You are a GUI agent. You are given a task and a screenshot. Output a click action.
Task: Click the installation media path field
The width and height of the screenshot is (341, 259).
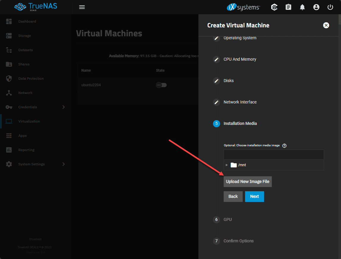(x=274, y=155)
